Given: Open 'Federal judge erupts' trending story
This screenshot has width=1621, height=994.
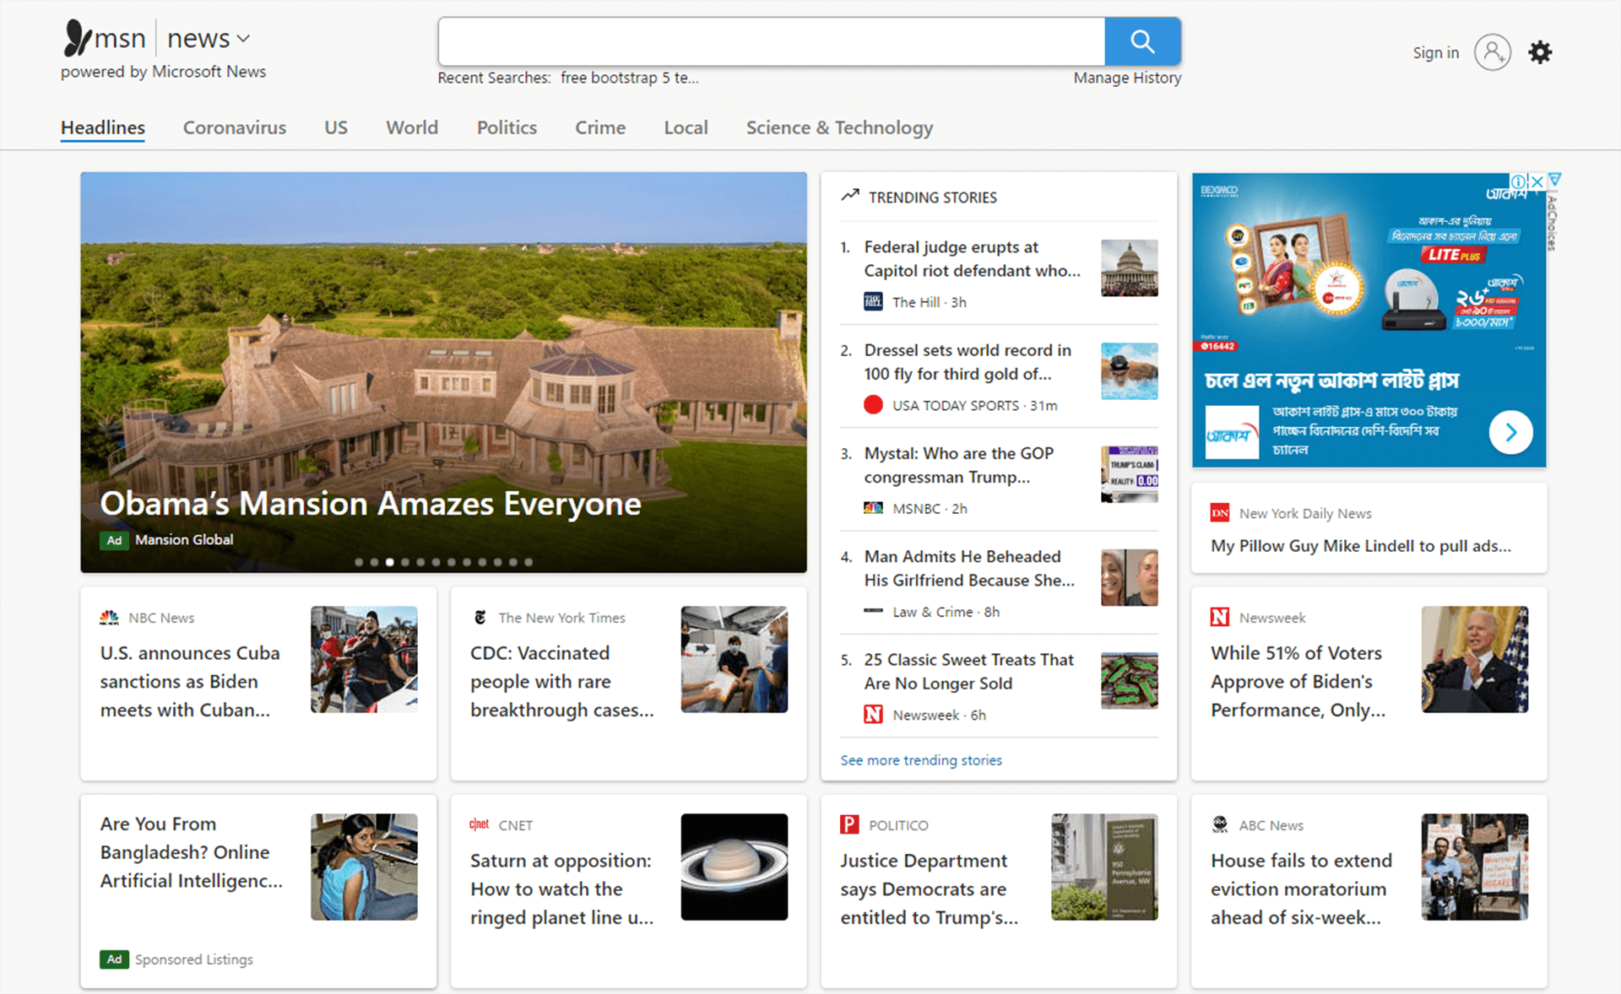Looking at the screenshot, I should point(972,259).
